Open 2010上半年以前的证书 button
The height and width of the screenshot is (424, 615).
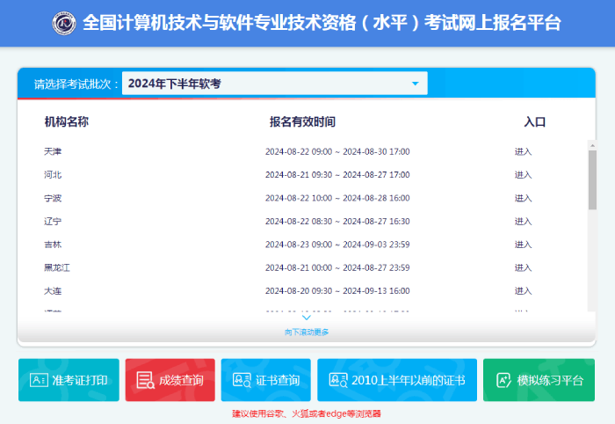pyautogui.click(x=397, y=380)
